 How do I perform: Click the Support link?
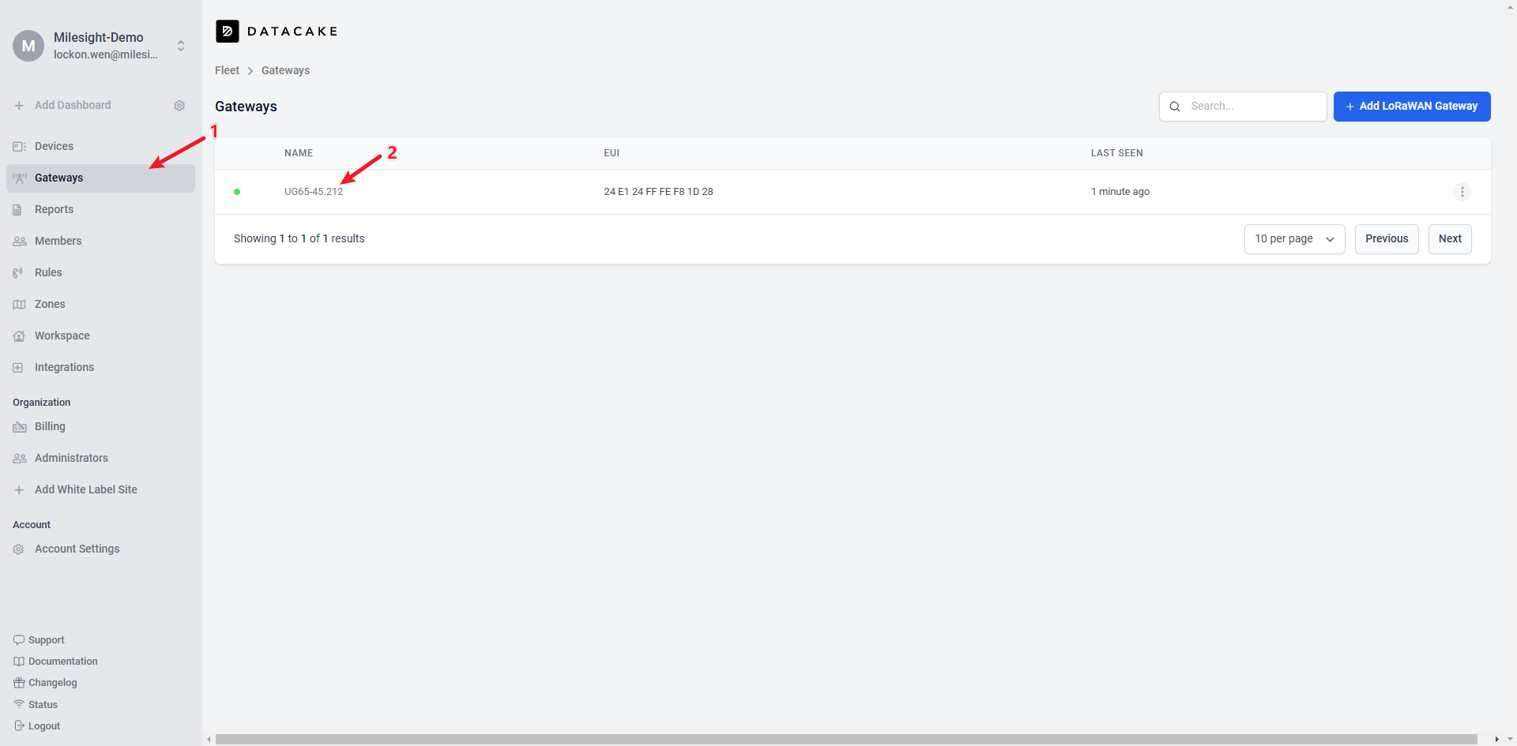46,640
